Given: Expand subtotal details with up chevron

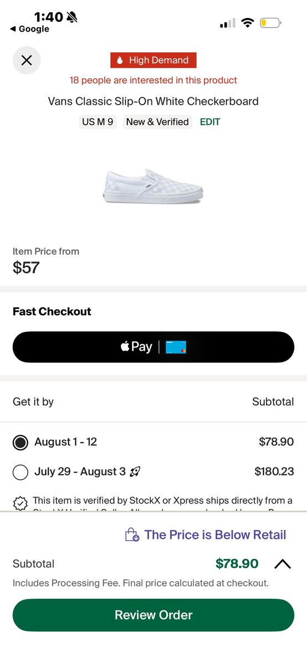Looking at the screenshot, I should 283,564.
